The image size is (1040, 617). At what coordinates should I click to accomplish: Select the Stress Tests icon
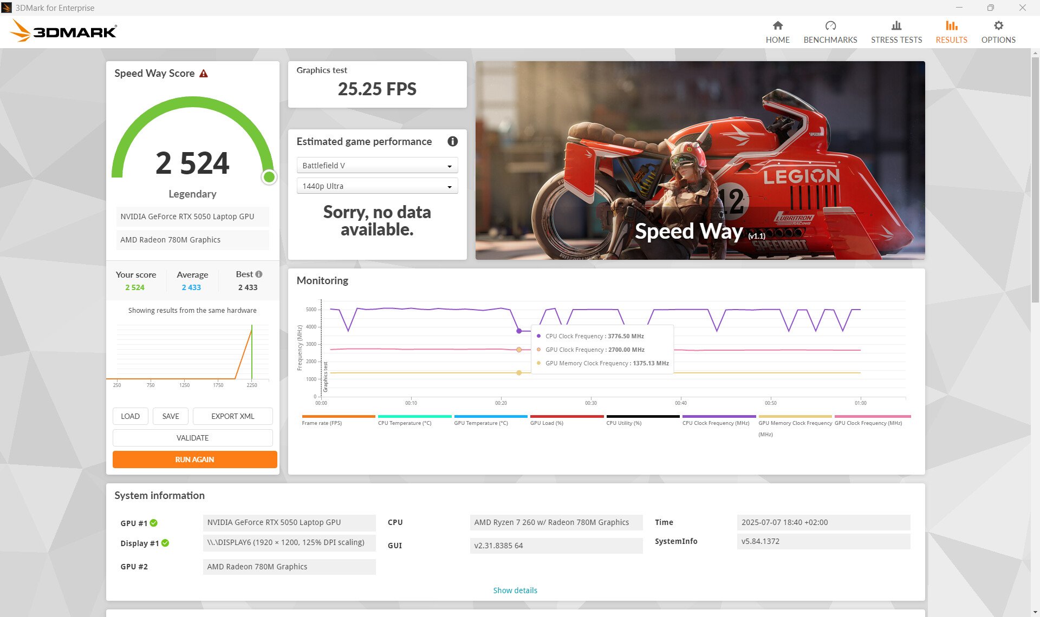point(896,25)
